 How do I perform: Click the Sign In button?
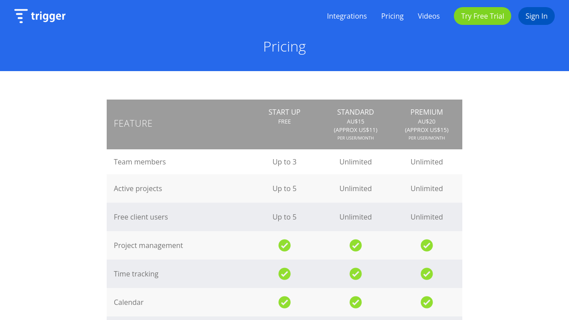[536, 16]
